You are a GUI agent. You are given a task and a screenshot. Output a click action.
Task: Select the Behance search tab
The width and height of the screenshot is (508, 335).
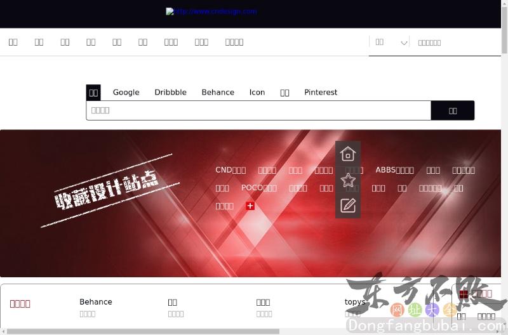218,92
